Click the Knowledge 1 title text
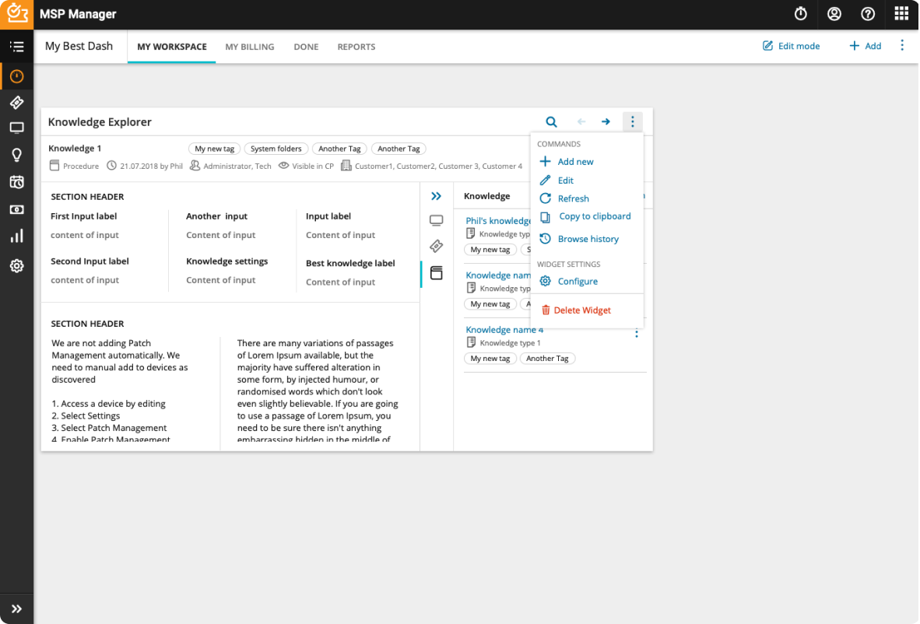The height and width of the screenshot is (624, 920). coord(75,149)
